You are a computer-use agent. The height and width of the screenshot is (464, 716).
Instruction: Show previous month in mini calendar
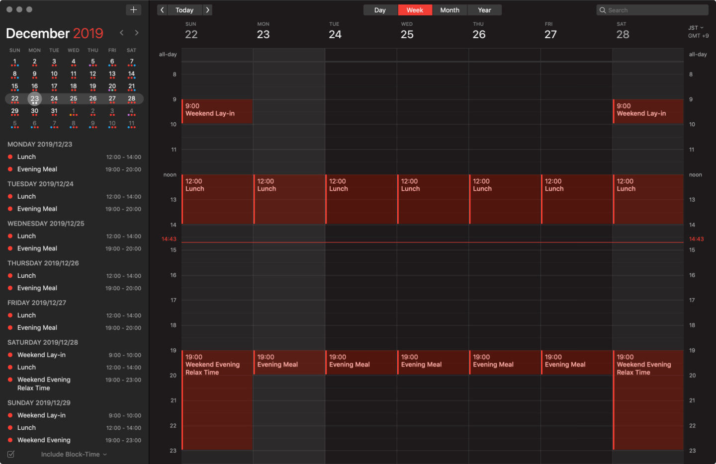point(122,33)
